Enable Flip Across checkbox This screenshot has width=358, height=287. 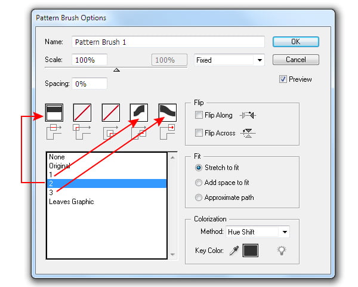(199, 132)
